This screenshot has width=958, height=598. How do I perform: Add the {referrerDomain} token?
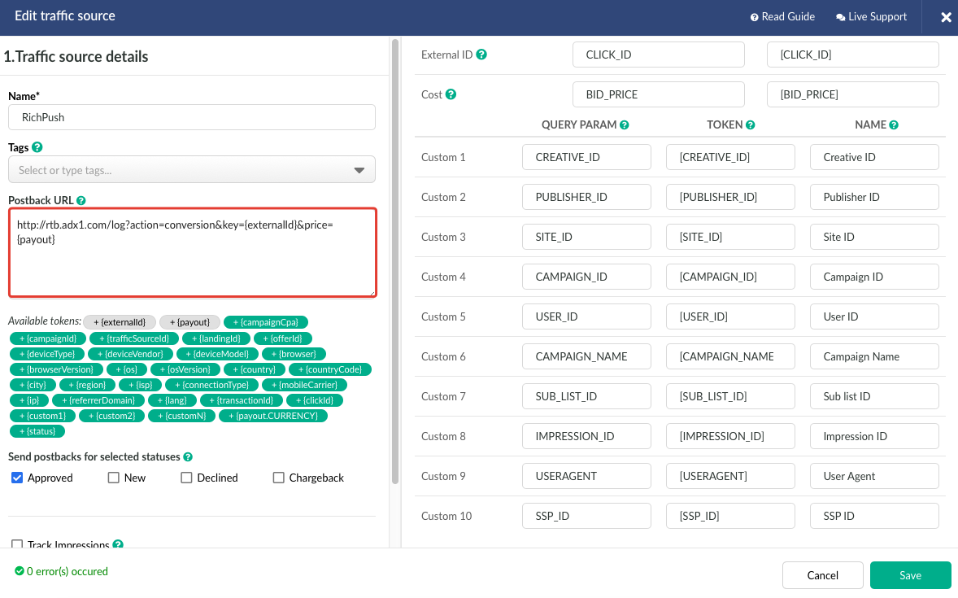pyautogui.click(x=98, y=400)
